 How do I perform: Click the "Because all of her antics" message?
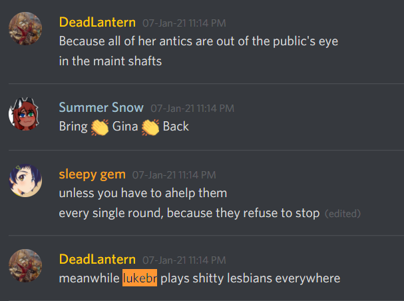pyautogui.click(x=198, y=41)
